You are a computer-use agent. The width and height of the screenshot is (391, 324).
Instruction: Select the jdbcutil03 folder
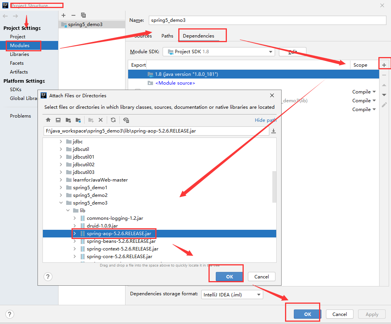click(83, 172)
